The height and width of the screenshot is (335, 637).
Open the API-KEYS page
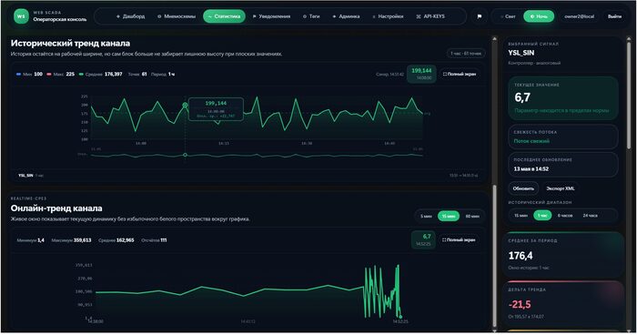430,16
